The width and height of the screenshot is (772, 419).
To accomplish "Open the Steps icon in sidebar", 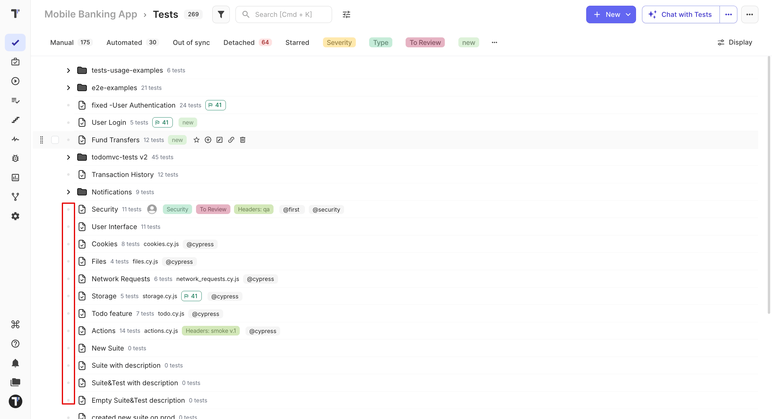I will pyautogui.click(x=15, y=120).
